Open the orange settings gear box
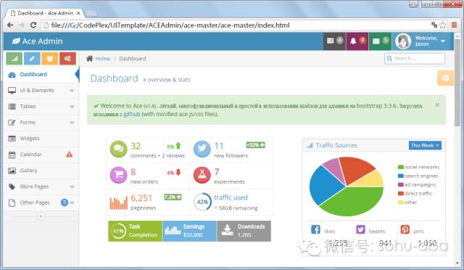This screenshot has height=270, width=464. tap(445, 78)
